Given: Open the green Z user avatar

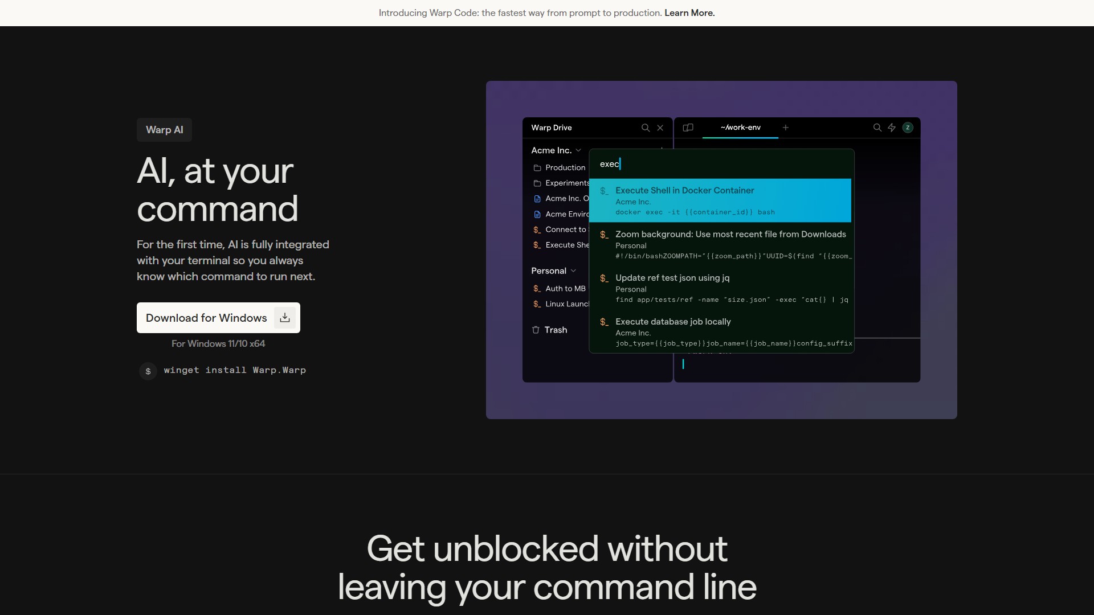Looking at the screenshot, I should coord(908,128).
